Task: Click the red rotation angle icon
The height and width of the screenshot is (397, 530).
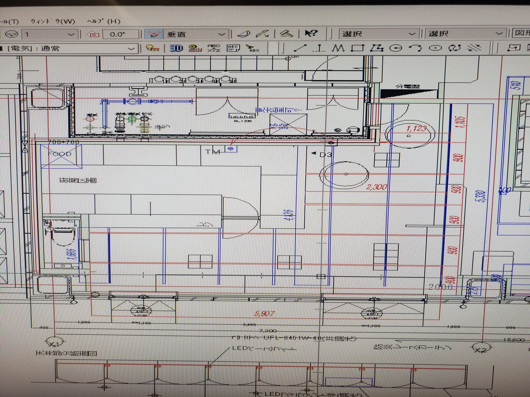Action: click(x=93, y=34)
